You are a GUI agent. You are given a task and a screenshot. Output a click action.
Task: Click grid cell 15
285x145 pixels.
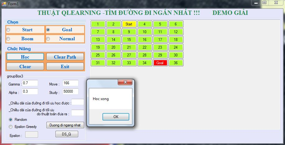[129, 40]
